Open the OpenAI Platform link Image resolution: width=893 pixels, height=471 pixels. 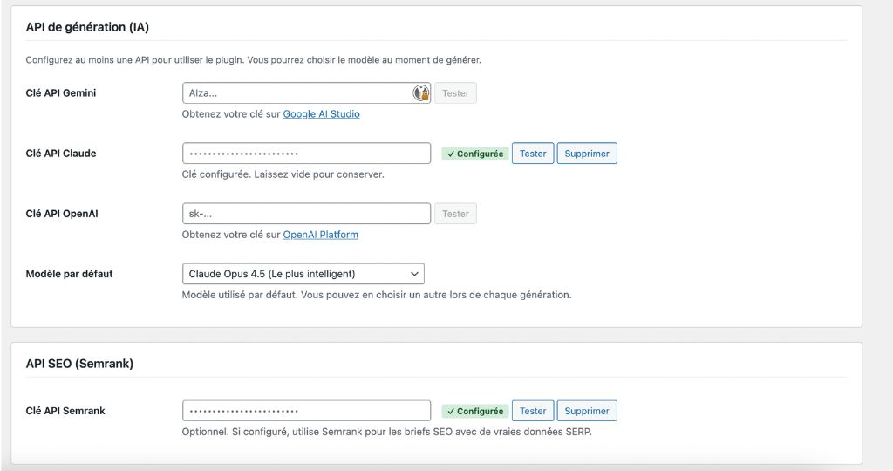(321, 235)
